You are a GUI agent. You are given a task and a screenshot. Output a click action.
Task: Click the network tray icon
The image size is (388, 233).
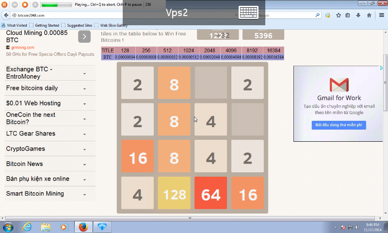click(x=350, y=227)
